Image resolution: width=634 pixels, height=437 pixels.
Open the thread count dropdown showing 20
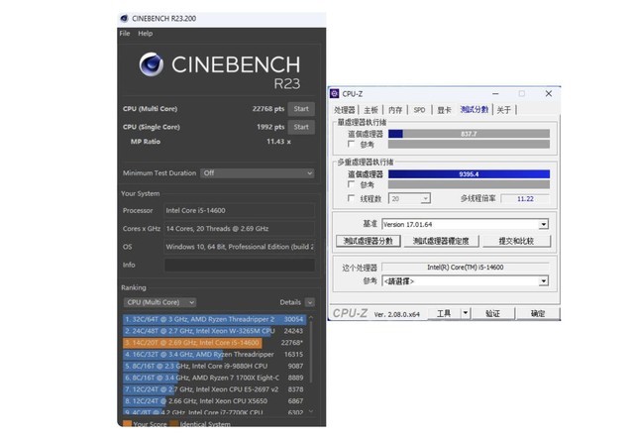[409, 198]
